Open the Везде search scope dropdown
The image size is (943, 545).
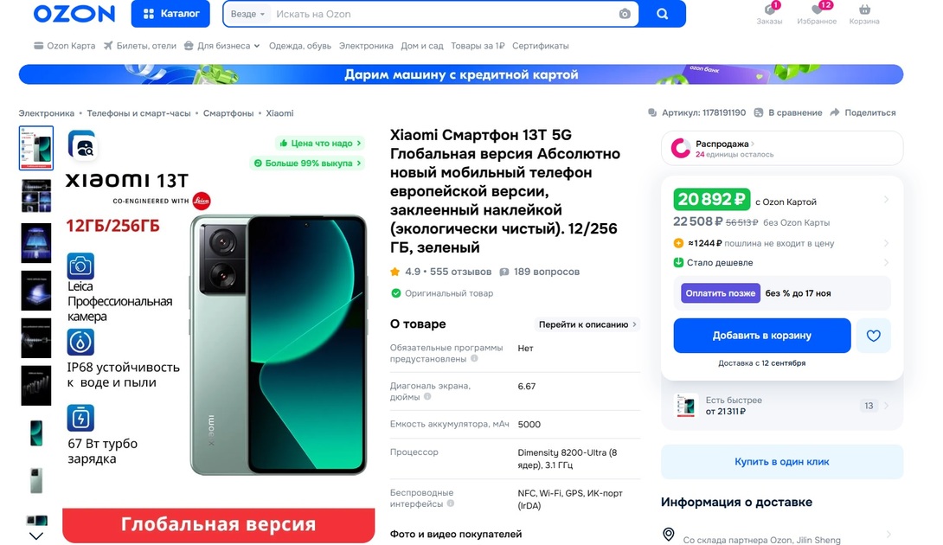(247, 14)
